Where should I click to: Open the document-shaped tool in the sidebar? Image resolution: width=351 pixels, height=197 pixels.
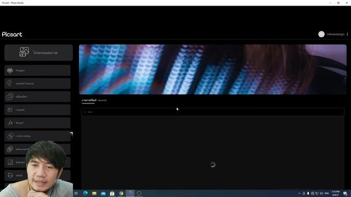37,110
